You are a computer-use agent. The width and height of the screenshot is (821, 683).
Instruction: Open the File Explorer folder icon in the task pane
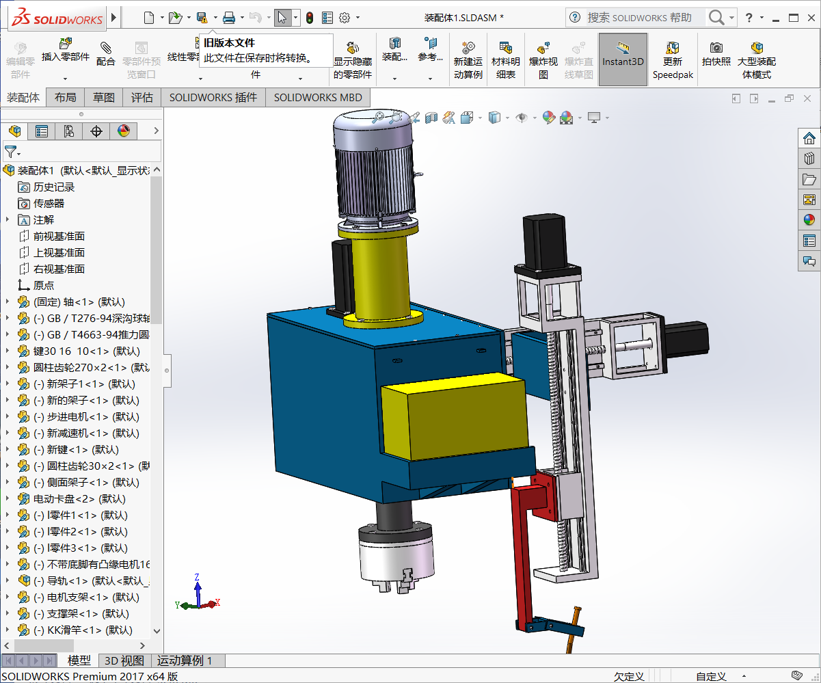pos(809,180)
